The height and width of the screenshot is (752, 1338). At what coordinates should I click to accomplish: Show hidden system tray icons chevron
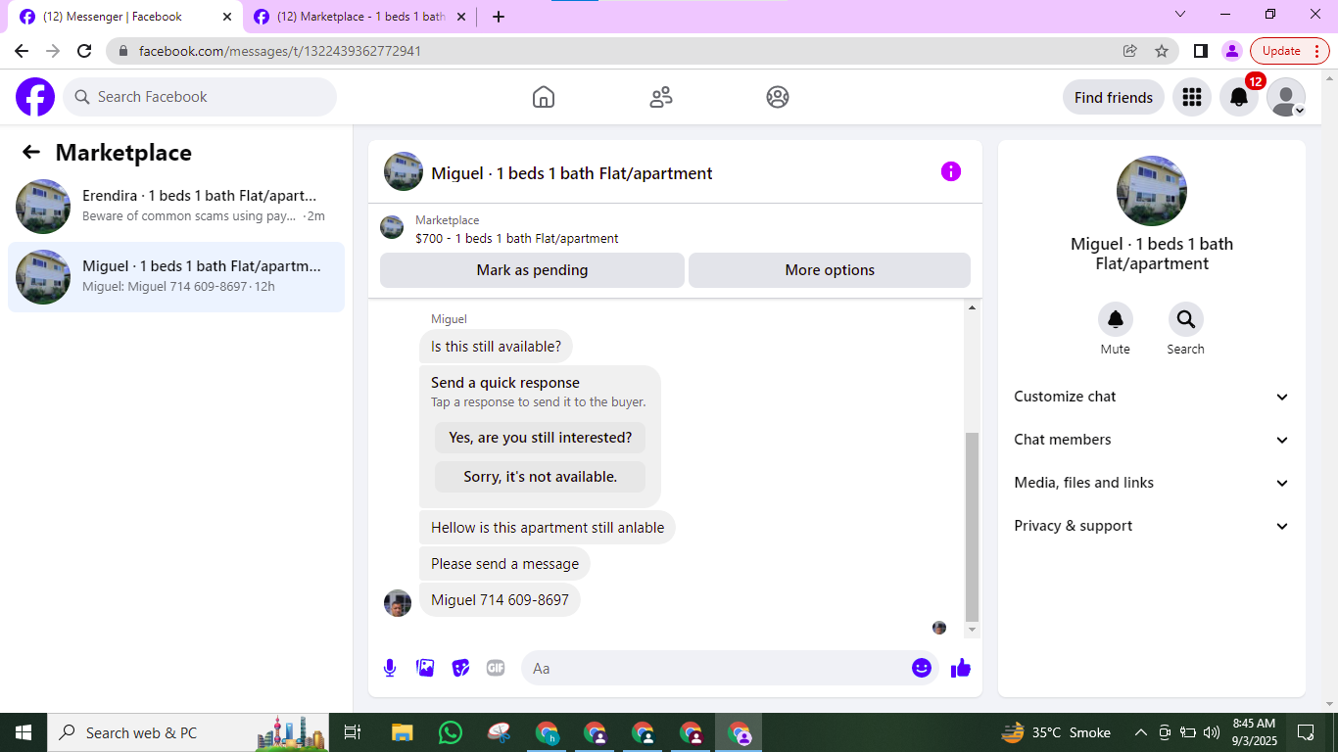click(x=1141, y=732)
